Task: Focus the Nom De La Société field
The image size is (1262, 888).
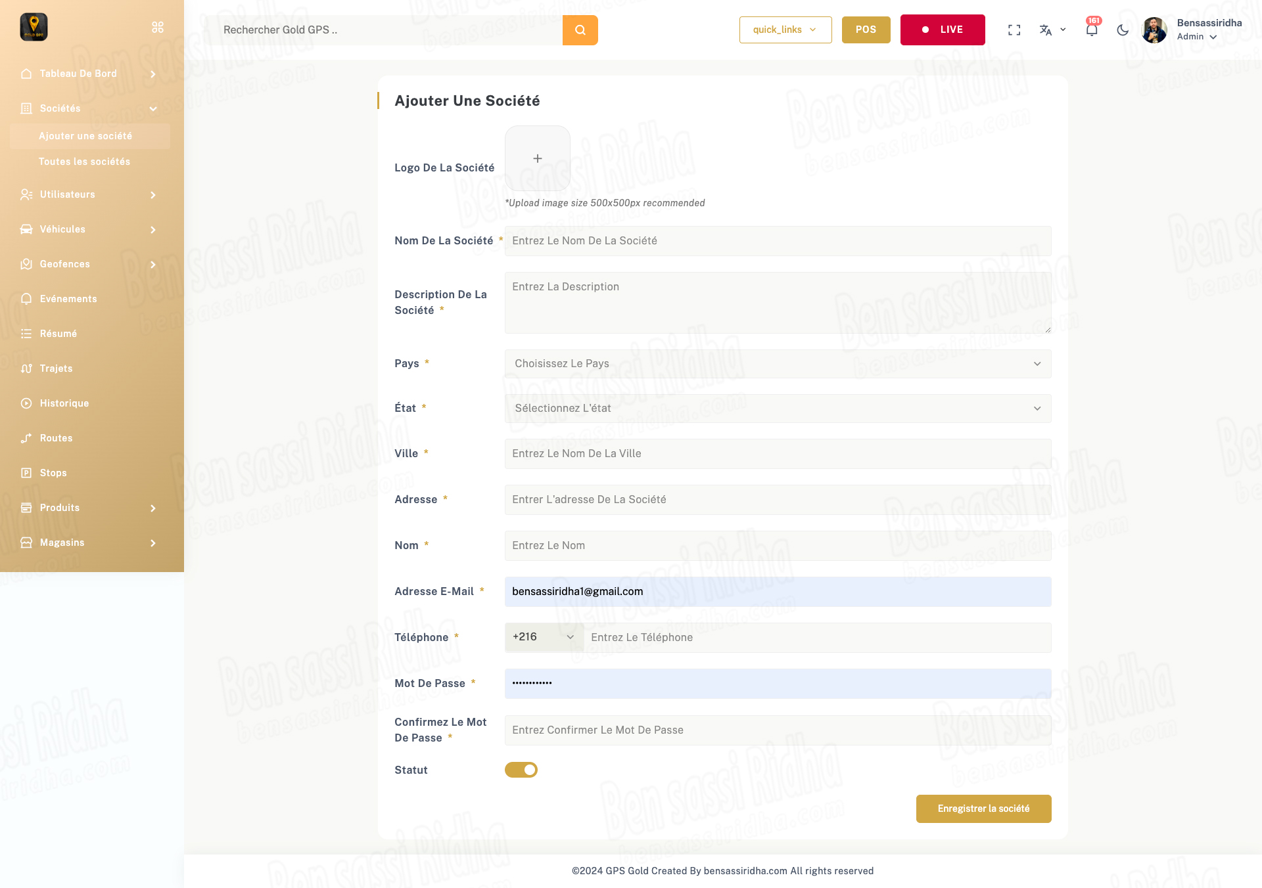Action: click(x=778, y=241)
